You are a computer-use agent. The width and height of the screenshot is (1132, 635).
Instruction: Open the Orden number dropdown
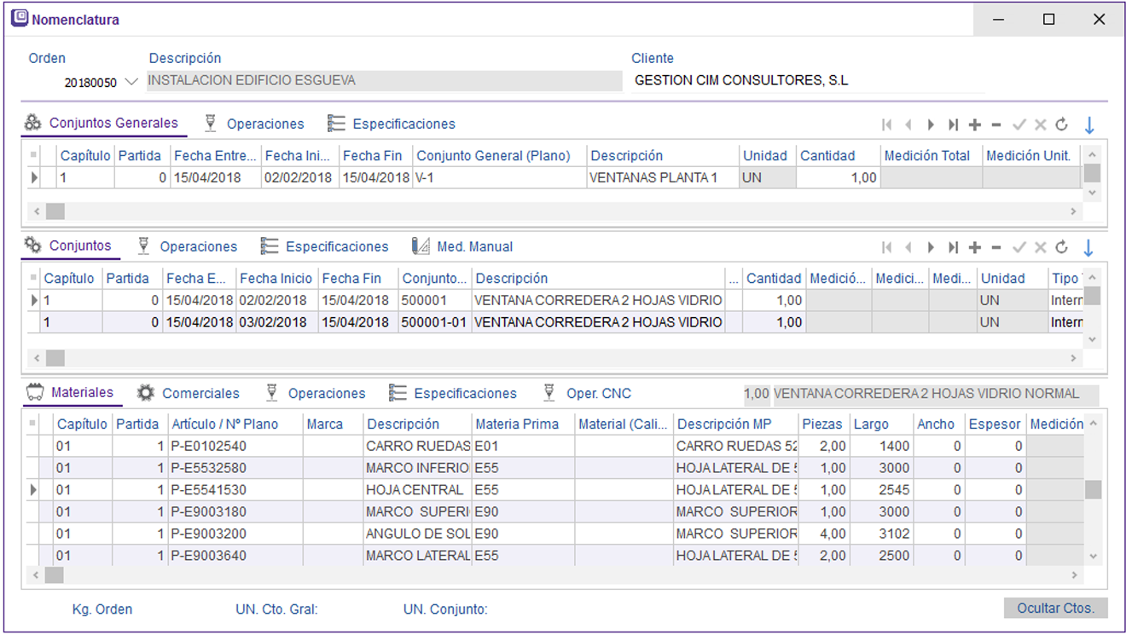(131, 82)
